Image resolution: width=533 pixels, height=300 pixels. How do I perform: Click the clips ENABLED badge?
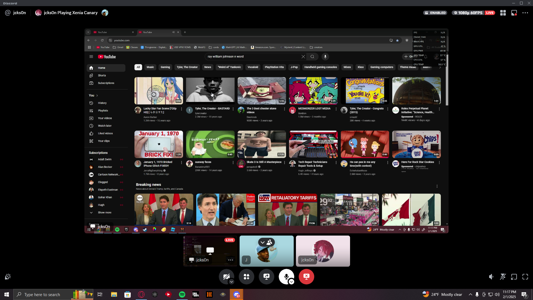435,13
